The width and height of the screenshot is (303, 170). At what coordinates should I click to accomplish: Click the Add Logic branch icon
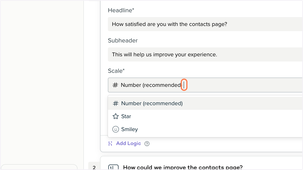coord(110,144)
